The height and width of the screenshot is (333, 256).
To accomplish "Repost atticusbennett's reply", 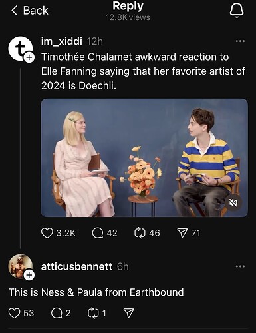I will click(94, 313).
